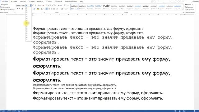Click the multilevel list icon
Screen dimensions: 199x112
tap(54, 6)
